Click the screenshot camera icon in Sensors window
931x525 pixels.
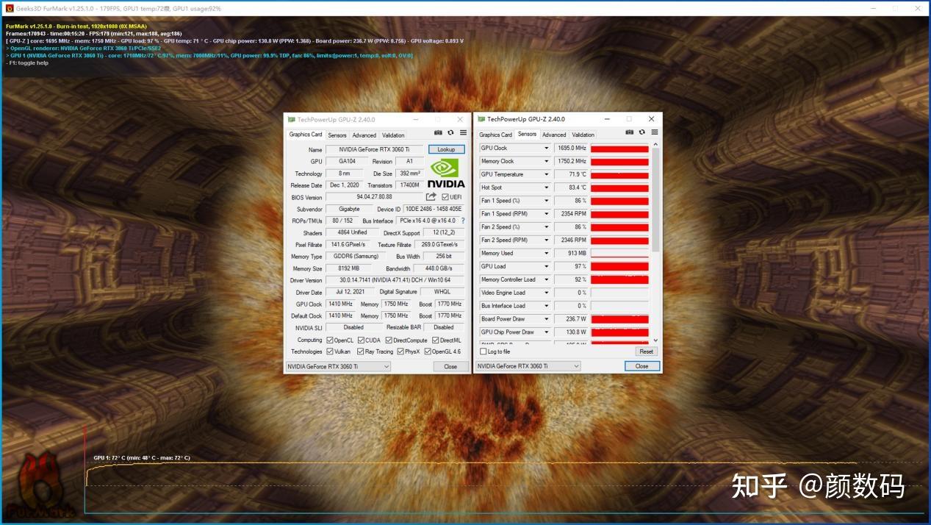(x=629, y=132)
